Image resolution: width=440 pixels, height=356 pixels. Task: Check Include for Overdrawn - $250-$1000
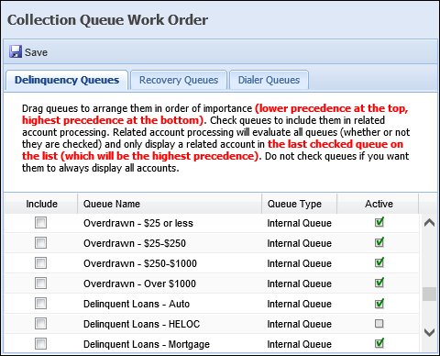pyautogui.click(x=40, y=263)
